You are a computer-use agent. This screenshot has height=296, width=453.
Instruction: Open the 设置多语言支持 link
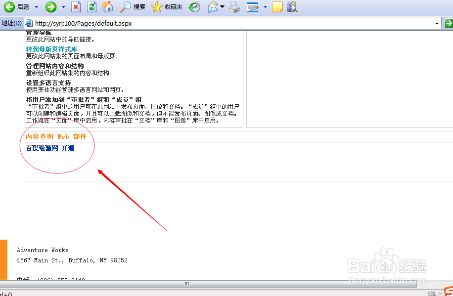(x=48, y=83)
